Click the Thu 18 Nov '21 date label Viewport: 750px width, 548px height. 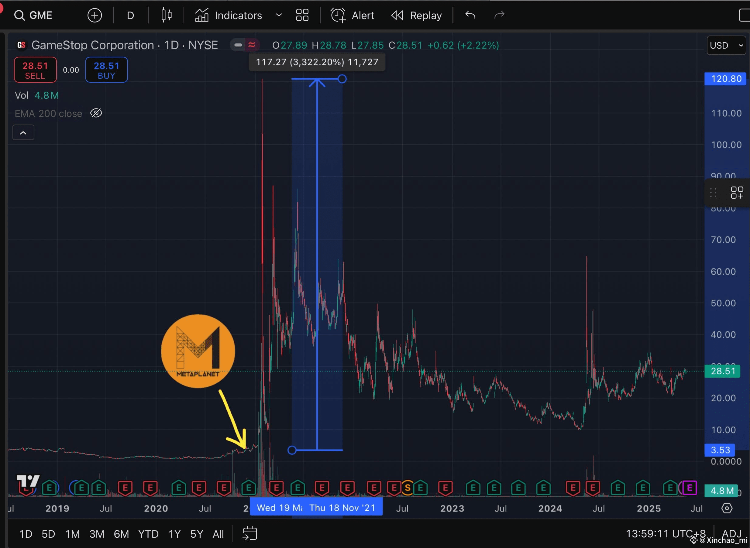(x=342, y=508)
